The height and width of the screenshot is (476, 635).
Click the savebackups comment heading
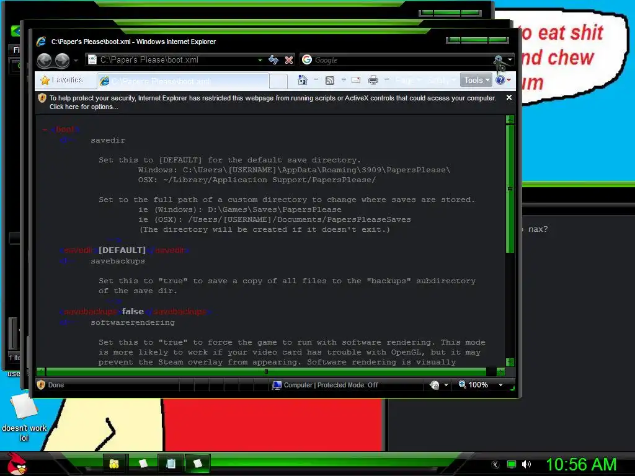(118, 261)
